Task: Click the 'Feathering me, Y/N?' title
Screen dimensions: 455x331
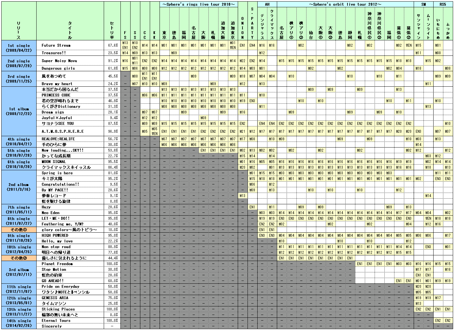Action: coord(70,224)
